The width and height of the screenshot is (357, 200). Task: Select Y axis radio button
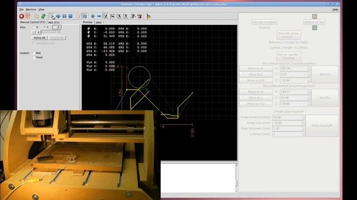coord(45,27)
